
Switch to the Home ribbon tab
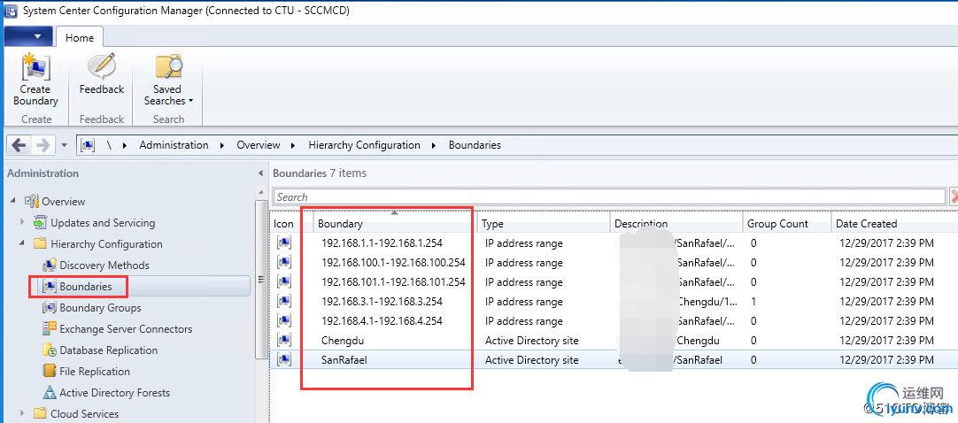click(x=80, y=38)
